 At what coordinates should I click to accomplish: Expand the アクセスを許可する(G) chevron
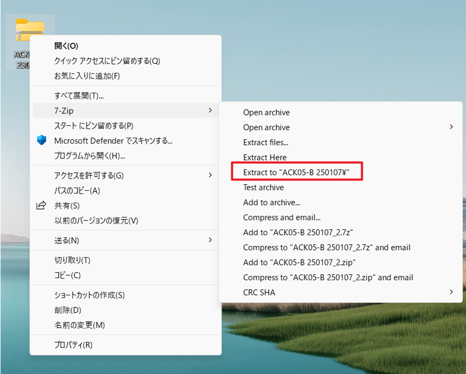coord(210,175)
